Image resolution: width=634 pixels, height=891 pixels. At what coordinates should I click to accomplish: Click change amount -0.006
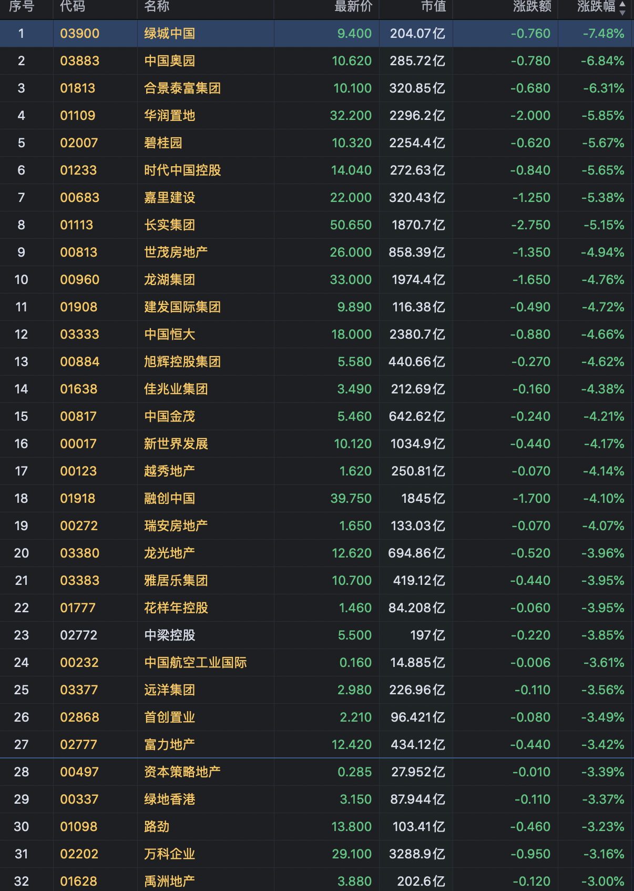pos(530,663)
